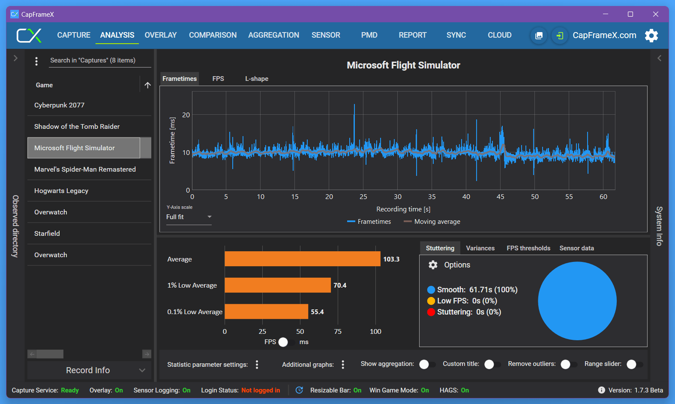
Task: Select the Starfield capture
Action: pos(89,234)
